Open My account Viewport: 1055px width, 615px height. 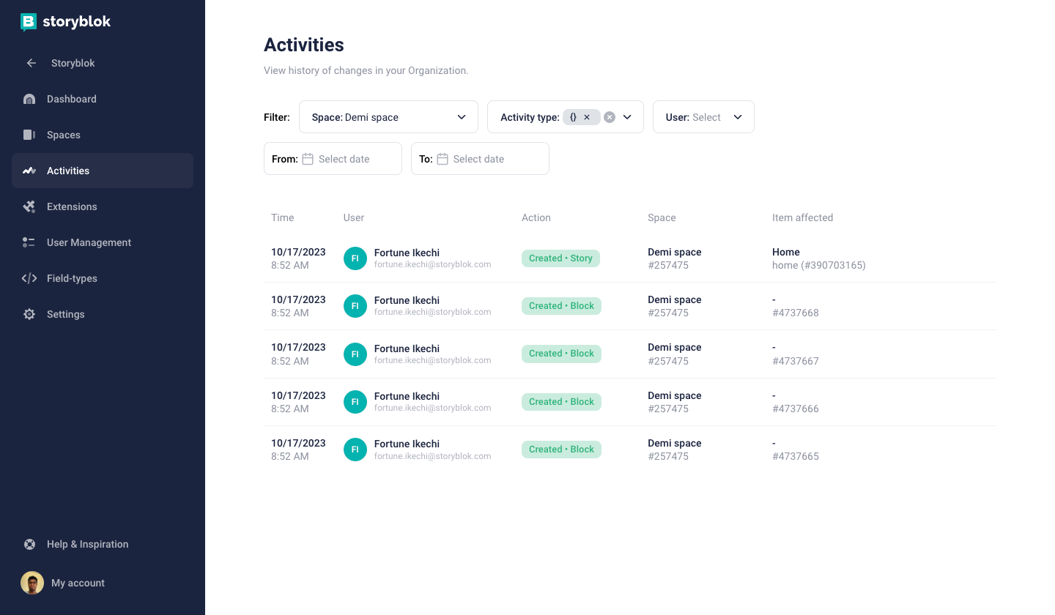coord(103,583)
